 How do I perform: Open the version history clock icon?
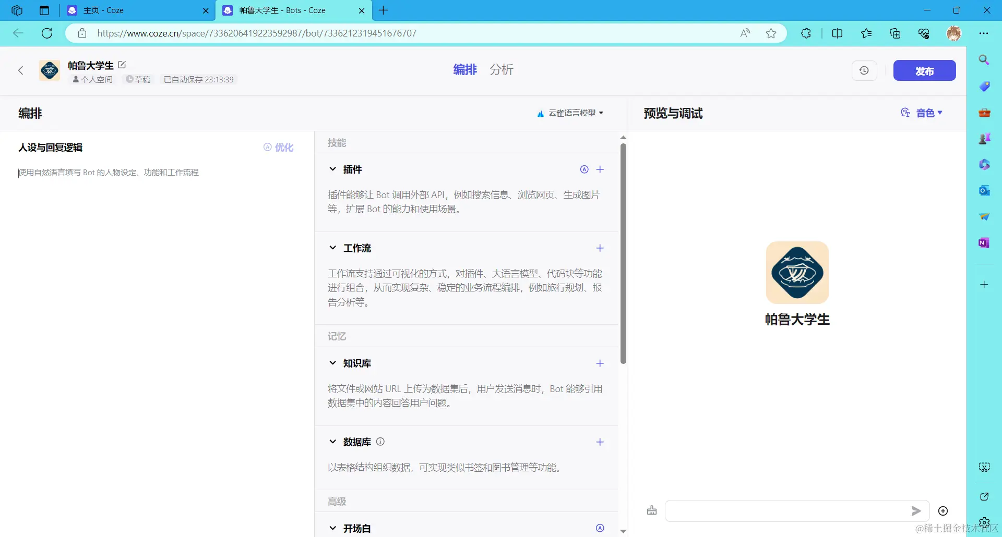864,70
